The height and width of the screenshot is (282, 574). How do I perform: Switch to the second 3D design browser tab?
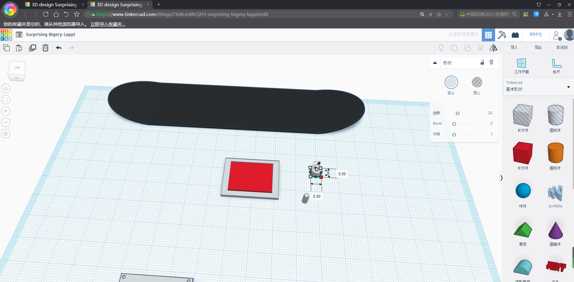click(x=119, y=4)
